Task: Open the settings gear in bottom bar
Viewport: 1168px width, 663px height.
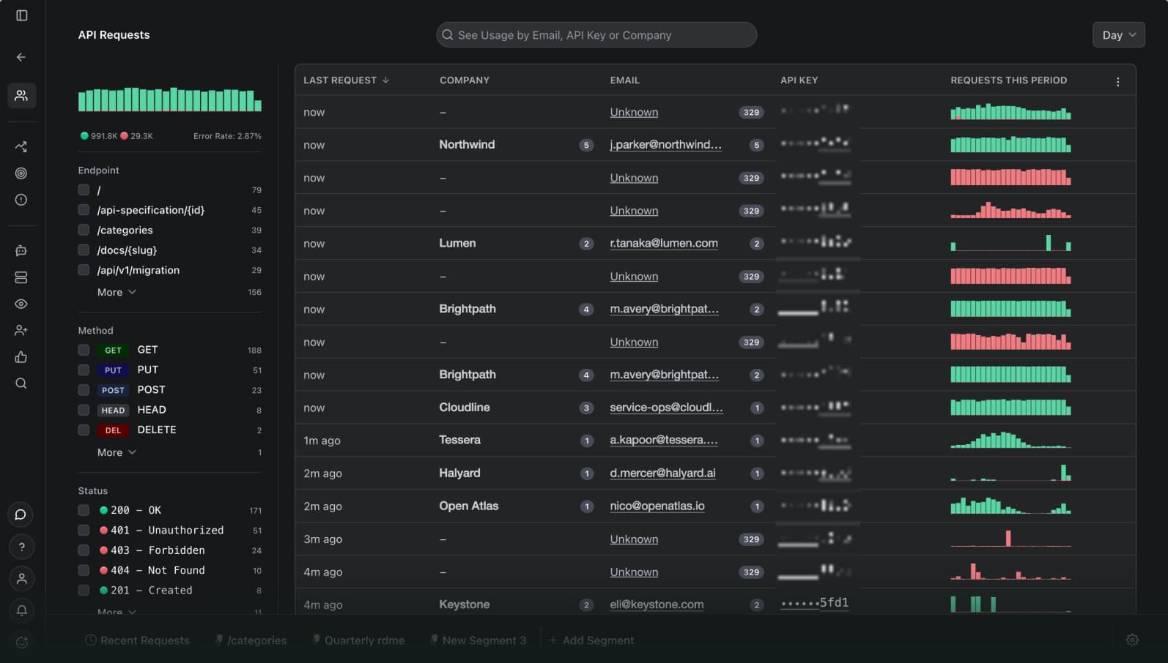Action: click(x=1132, y=640)
